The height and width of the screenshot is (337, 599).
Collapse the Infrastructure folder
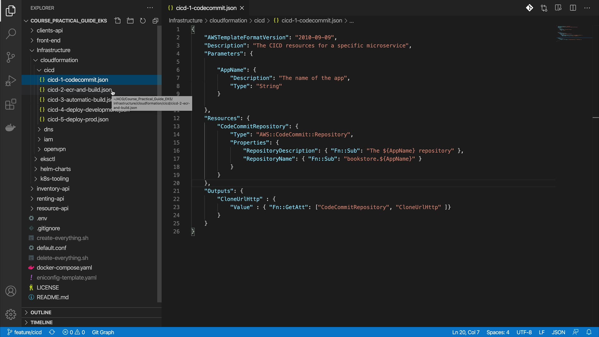point(53,50)
